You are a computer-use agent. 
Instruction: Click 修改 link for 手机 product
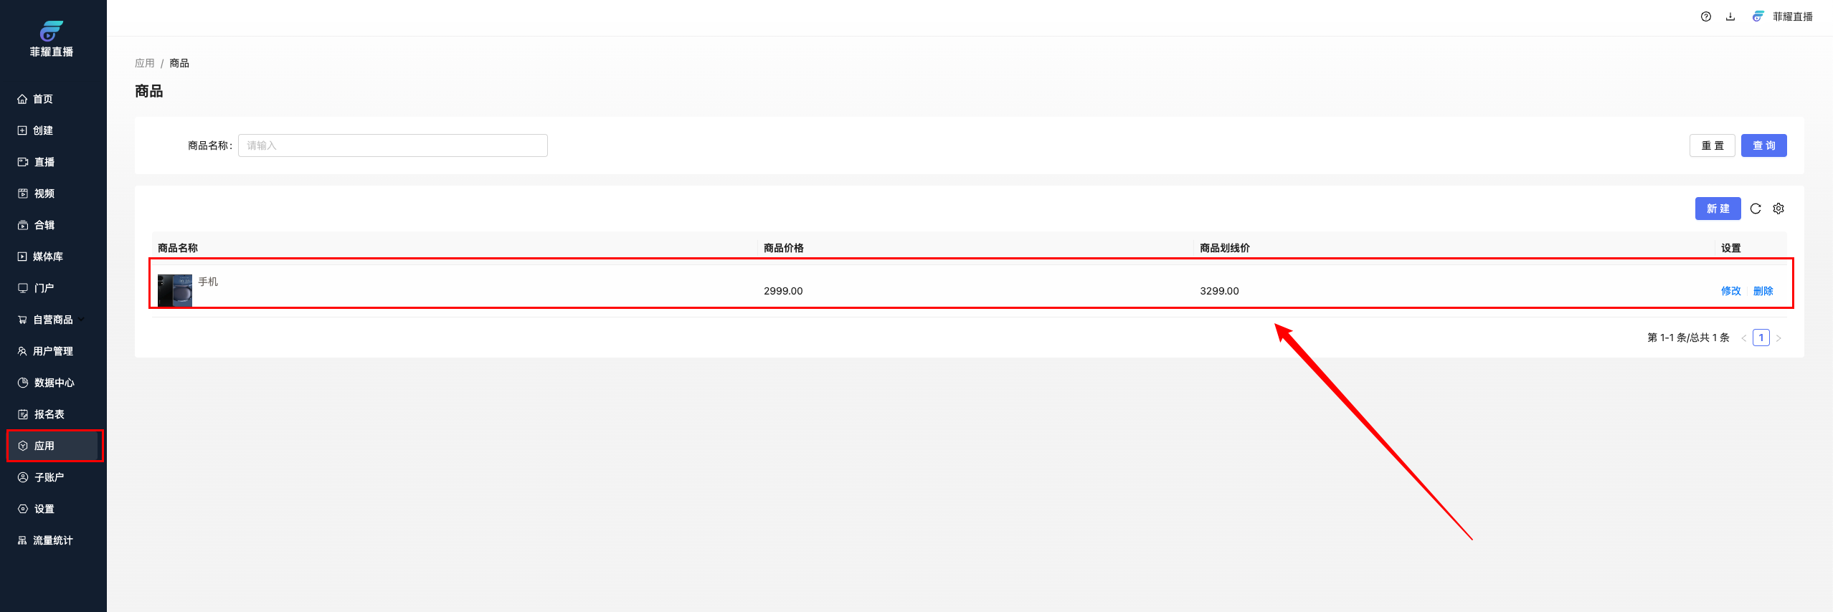click(x=1730, y=291)
